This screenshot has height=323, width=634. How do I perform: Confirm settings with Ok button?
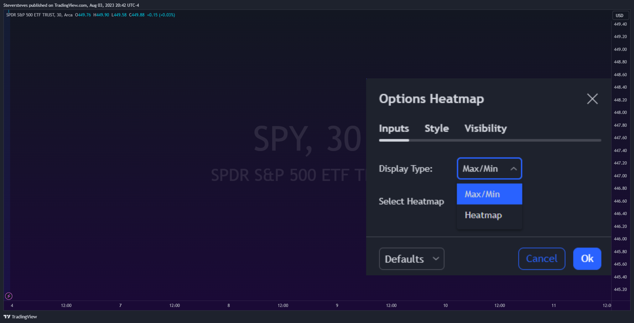[587, 259]
